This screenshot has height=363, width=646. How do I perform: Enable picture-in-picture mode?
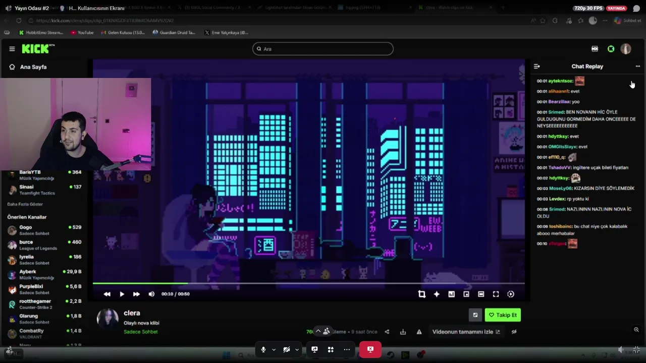pyautogui.click(x=466, y=294)
